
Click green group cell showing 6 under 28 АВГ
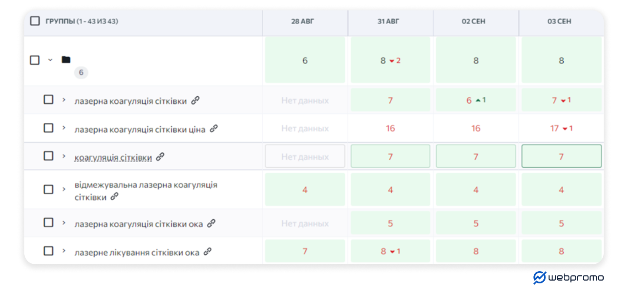coord(305,60)
